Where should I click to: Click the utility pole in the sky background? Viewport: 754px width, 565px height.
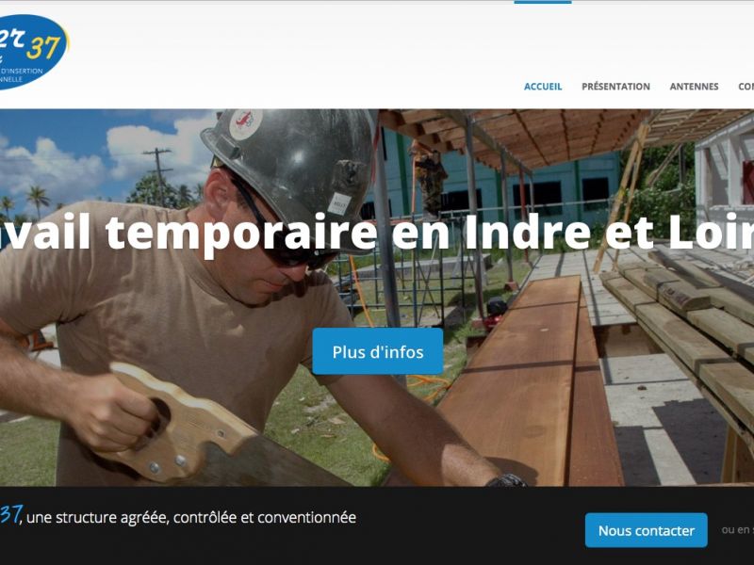click(158, 175)
